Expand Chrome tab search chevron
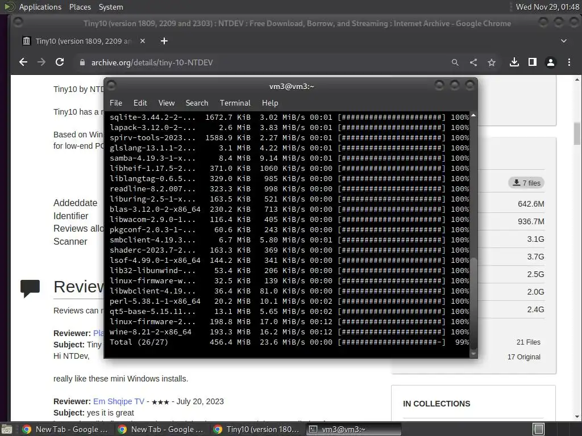 pyautogui.click(x=564, y=41)
